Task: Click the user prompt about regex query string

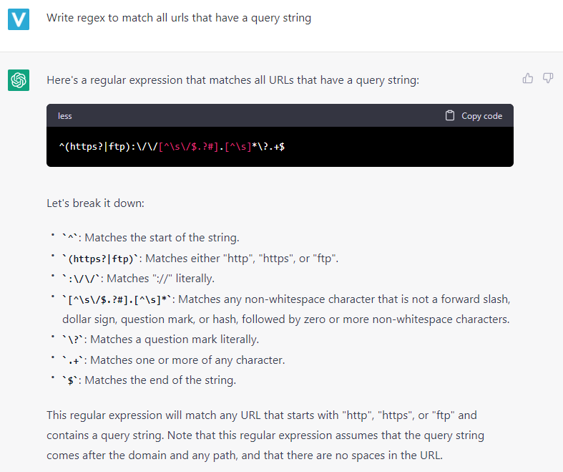Action: (x=179, y=18)
